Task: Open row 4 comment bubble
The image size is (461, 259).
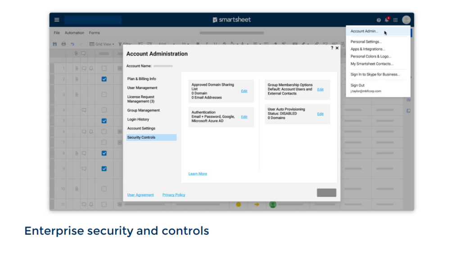Action: (x=84, y=110)
